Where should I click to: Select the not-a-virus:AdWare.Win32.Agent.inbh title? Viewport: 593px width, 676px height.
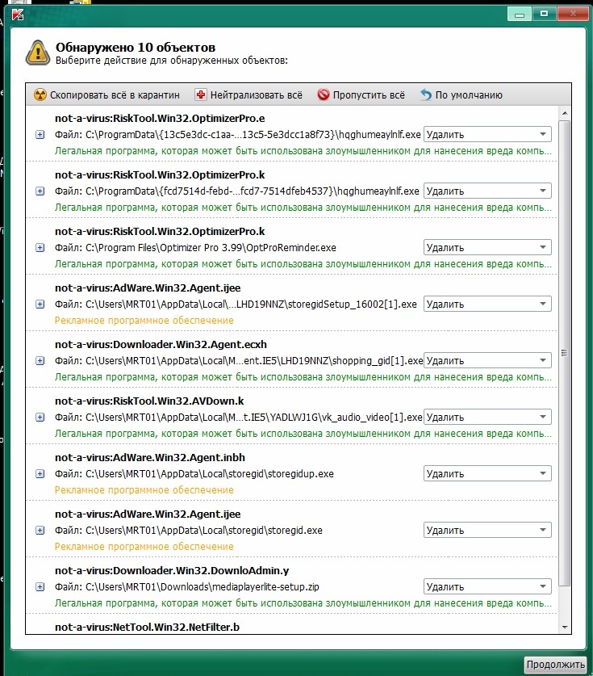tap(150, 457)
